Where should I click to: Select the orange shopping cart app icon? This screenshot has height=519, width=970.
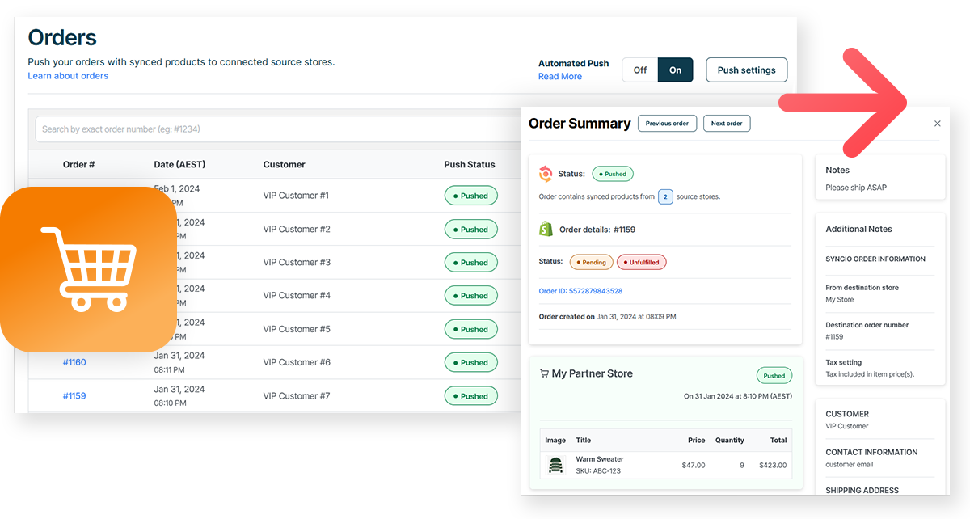pos(89,267)
